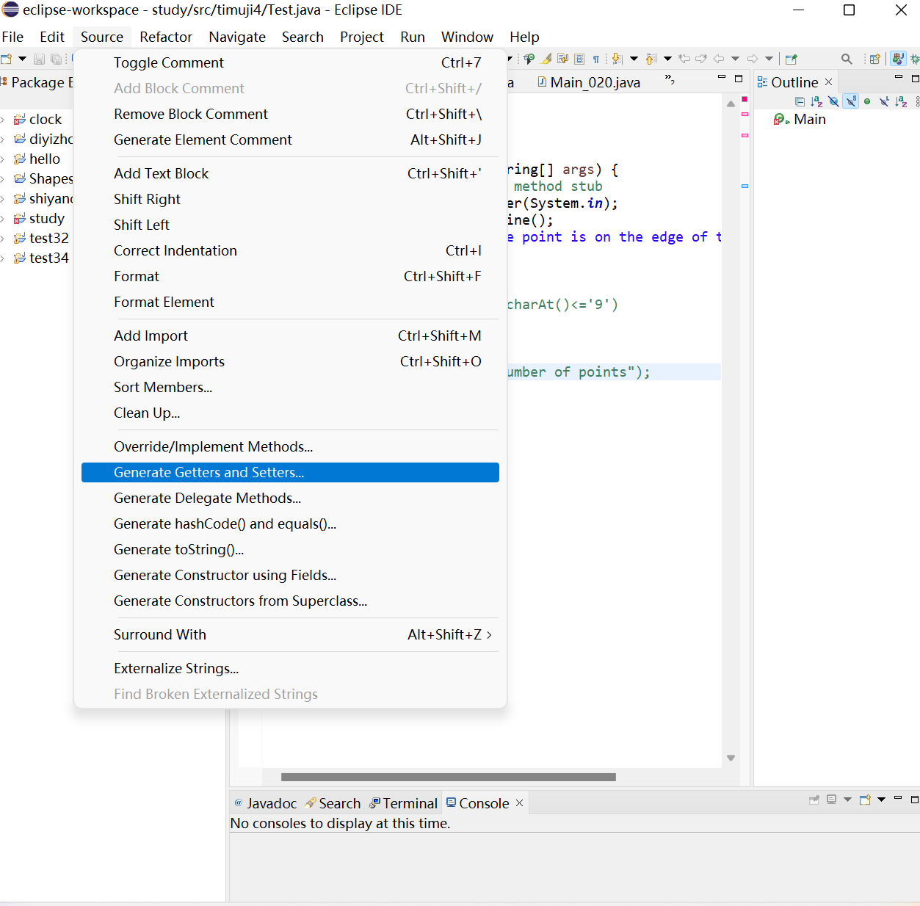Toggle Word Wrap icon in toolbar

point(562,59)
